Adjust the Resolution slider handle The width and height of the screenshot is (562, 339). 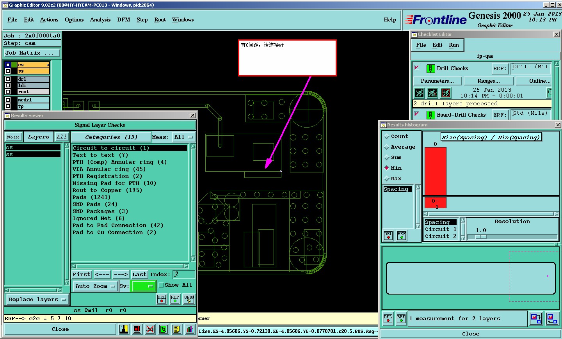click(480, 237)
